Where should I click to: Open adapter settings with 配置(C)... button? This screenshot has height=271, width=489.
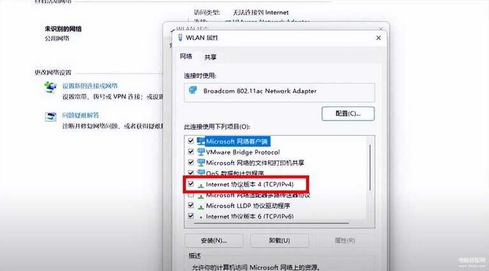[348, 114]
